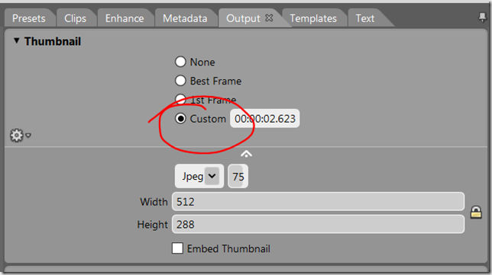
Task: Click the Height field showing 288
Action: pyautogui.click(x=318, y=224)
